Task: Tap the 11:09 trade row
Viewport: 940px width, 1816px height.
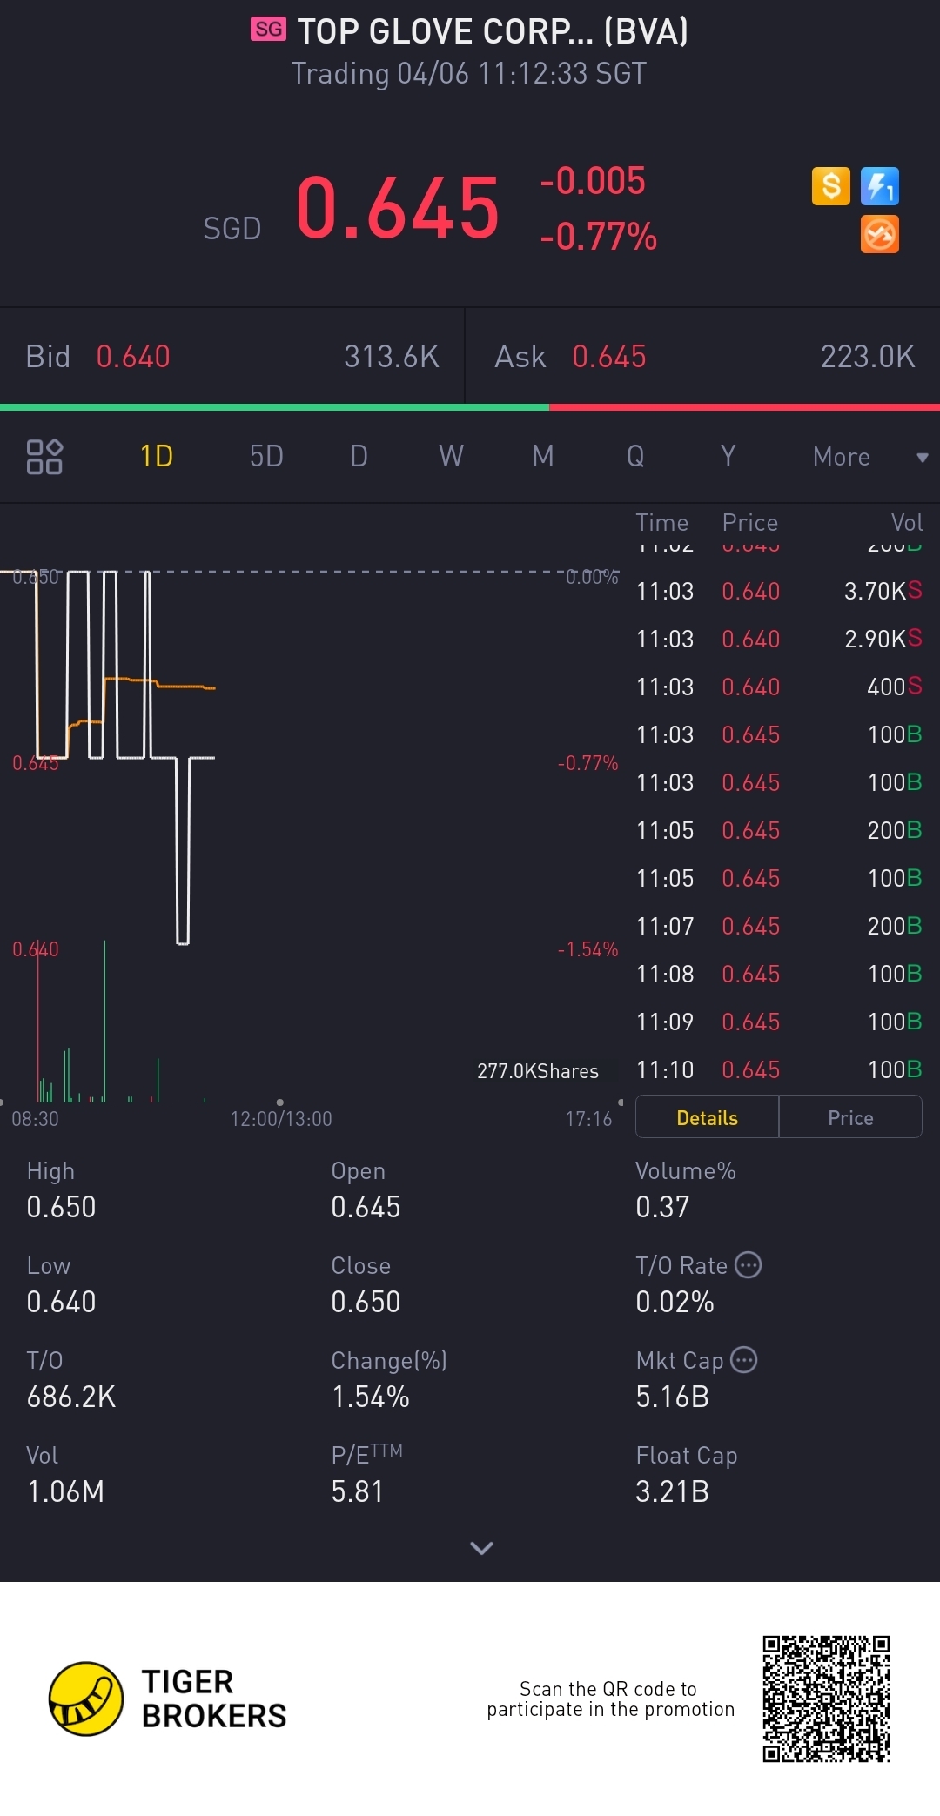Action: [779, 1022]
